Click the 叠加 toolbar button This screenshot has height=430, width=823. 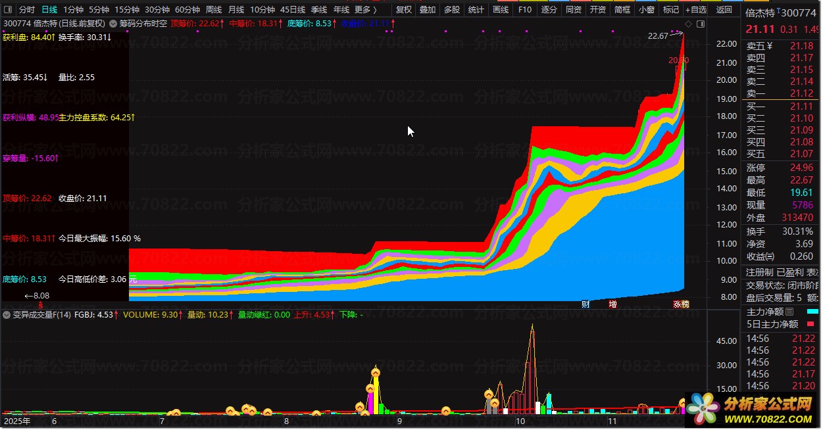click(428, 10)
